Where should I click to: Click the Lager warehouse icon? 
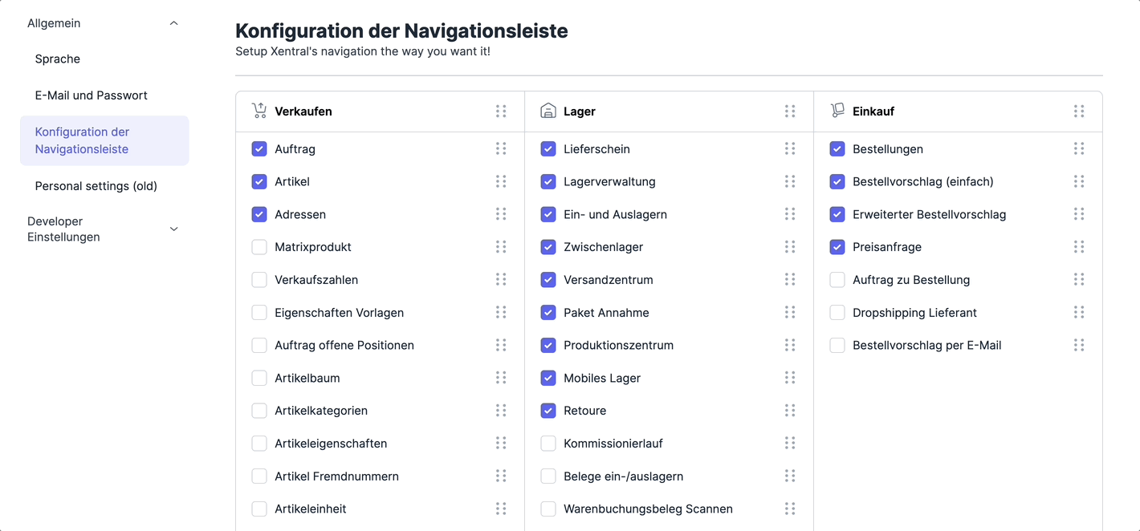coord(548,111)
